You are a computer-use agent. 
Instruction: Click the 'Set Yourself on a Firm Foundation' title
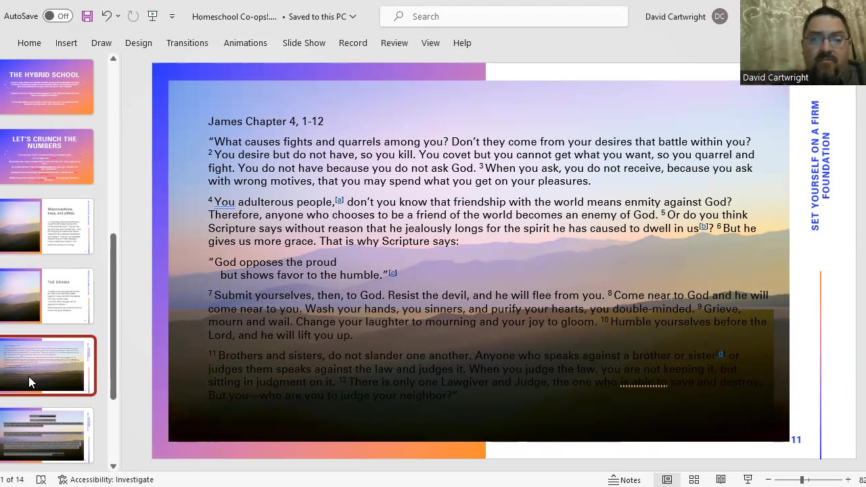pyautogui.click(x=820, y=166)
